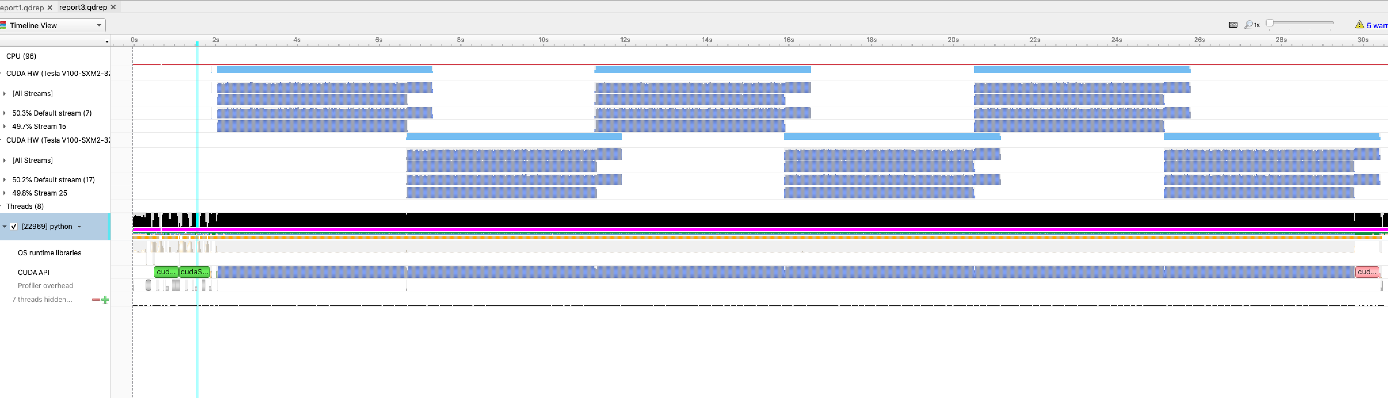This screenshot has height=398, width=1388.
Task: Click the red cud... block at timeline end
Action: click(1367, 272)
